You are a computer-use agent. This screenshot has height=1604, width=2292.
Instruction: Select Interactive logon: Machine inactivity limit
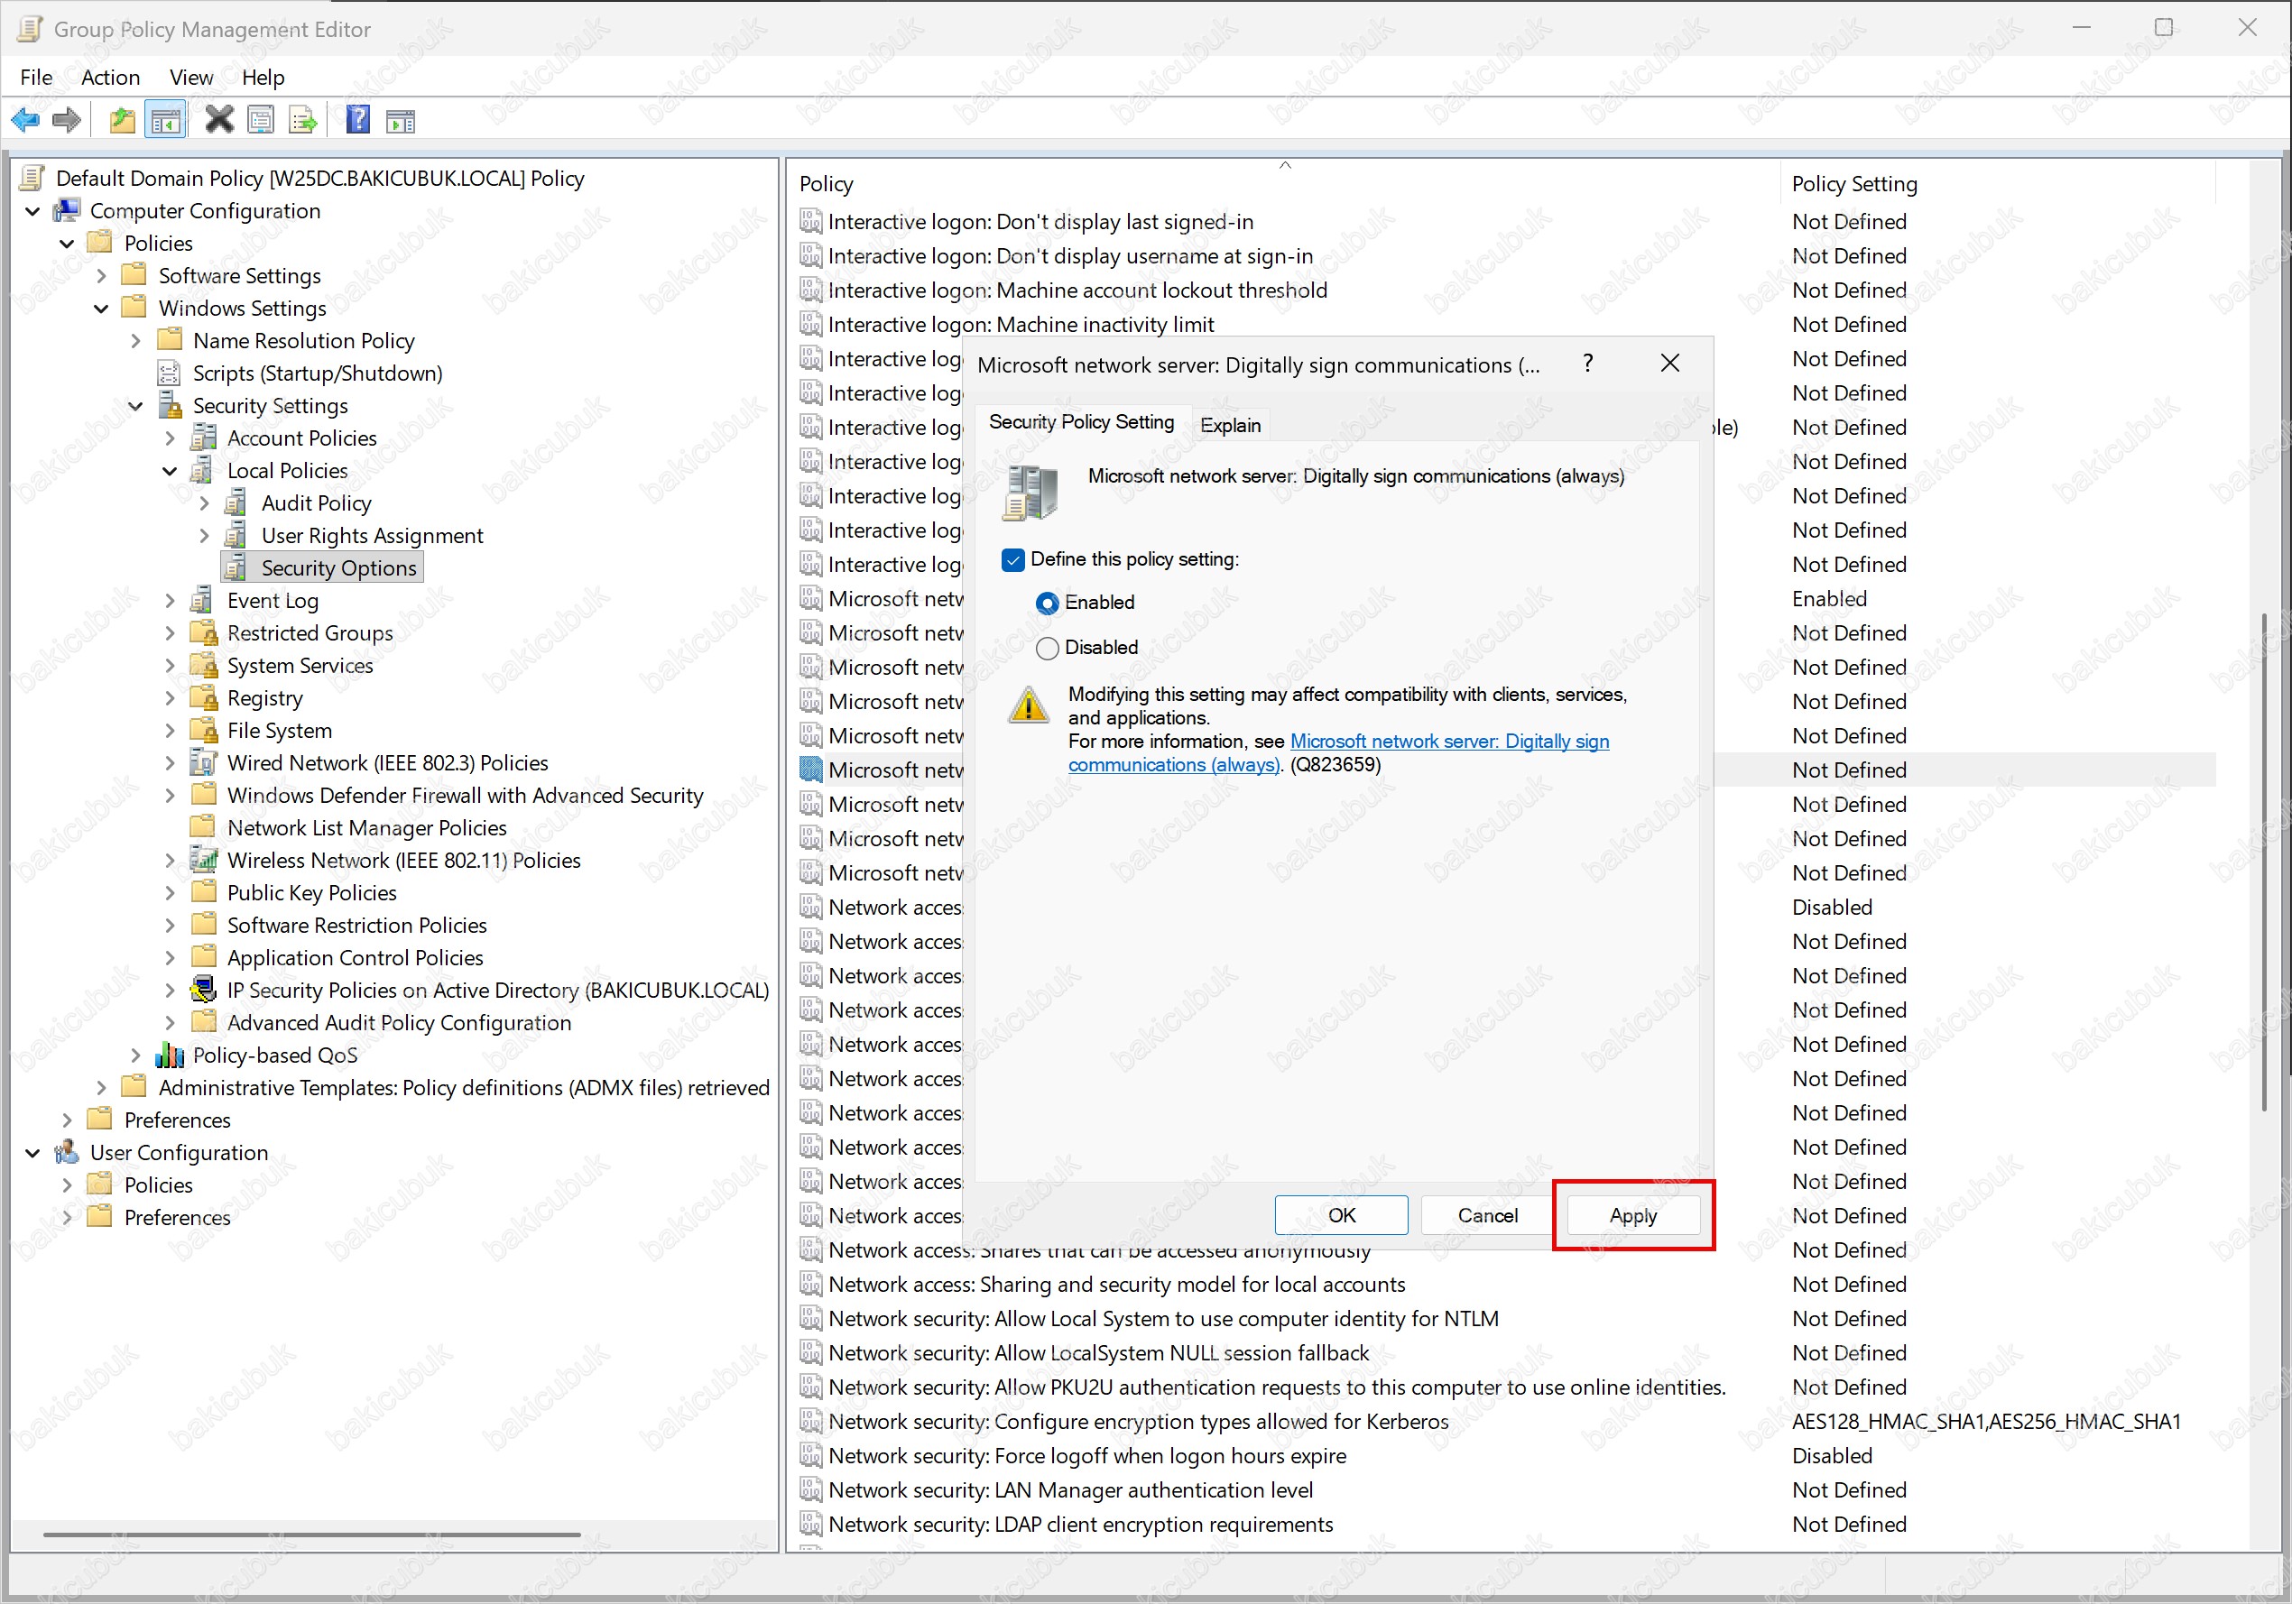click(1021, 325)
